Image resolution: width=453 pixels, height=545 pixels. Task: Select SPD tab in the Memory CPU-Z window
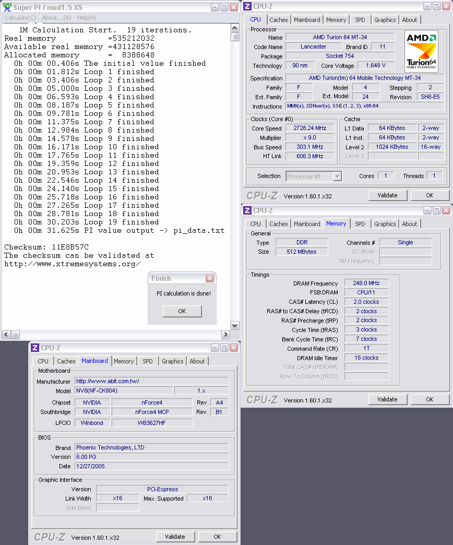[360, 224]
